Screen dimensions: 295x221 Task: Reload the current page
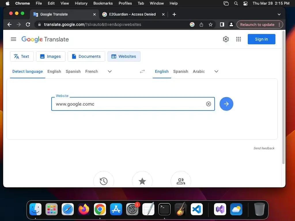tap(28, 24)
